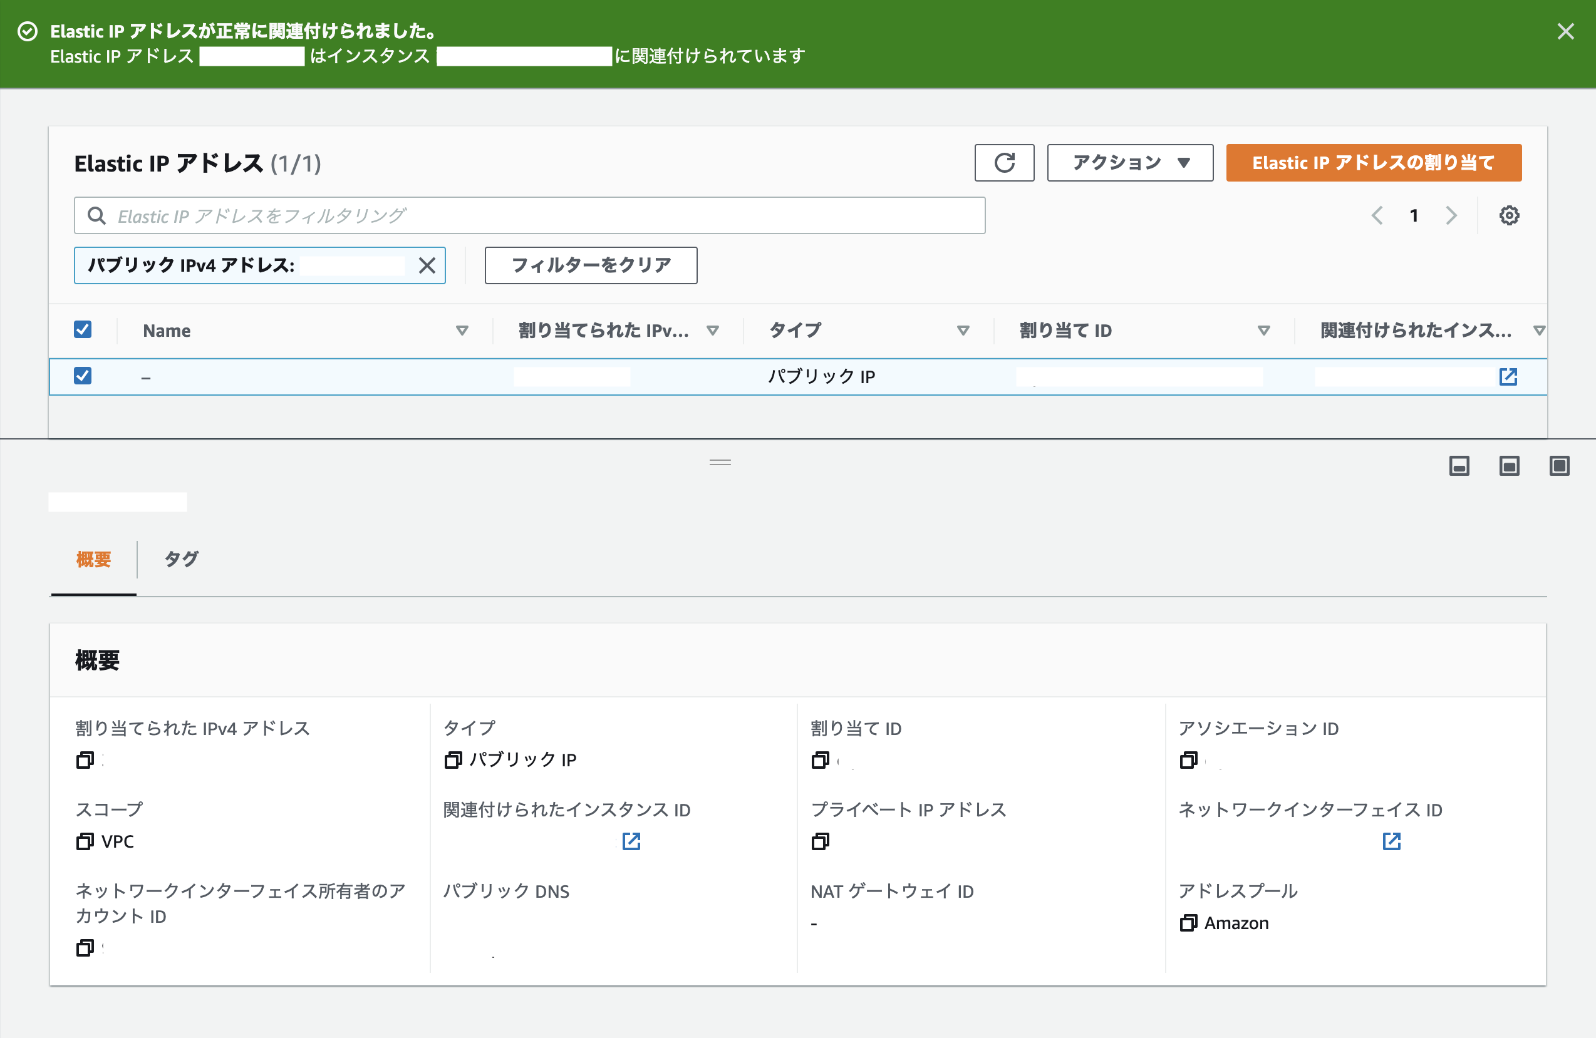The height and width of the screenshot is (1038, 1596).
Task: Go to next page of results
Action: click(1451, 216)
